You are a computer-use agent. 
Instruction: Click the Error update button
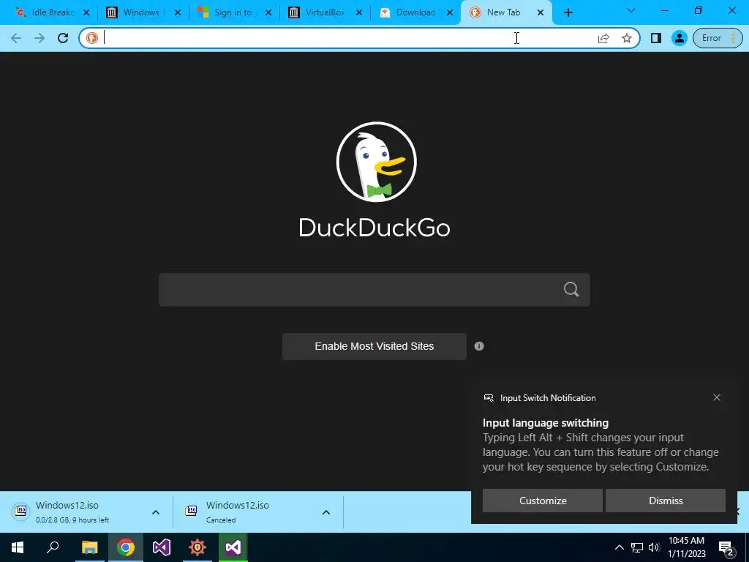[x=717, y=38]
